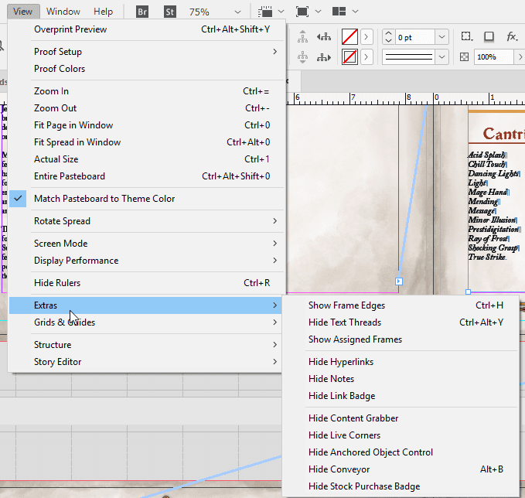Choose Zoom Out
The width and height of the screenshot is (525, 498).
click(147, 108)
